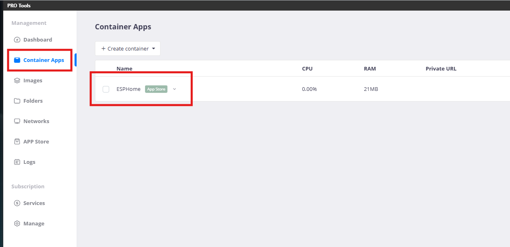510x247 pixels.
Task: Click the Logs list icon
Action: click(17, 162)
